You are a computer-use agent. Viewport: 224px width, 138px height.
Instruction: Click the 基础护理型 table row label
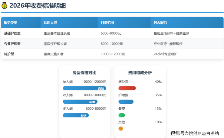[x=12, y=33]
